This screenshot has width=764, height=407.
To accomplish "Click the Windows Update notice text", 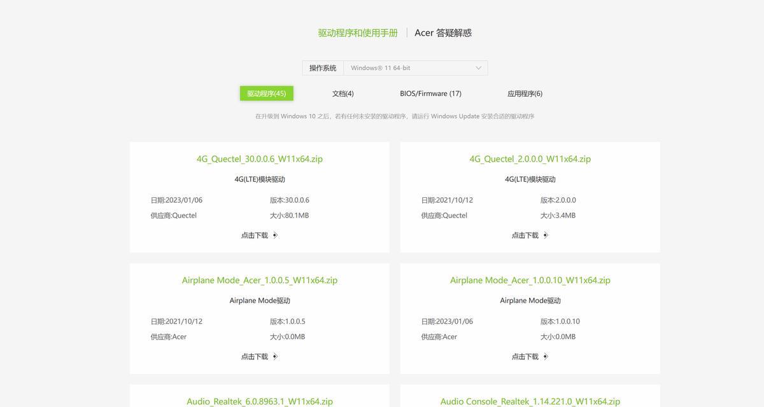I will click(395, 116).
